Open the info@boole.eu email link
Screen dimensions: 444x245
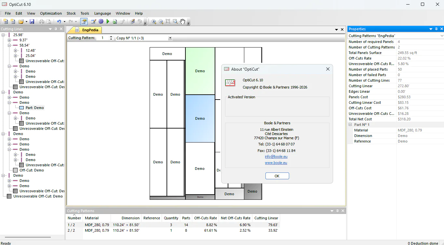tap(276, 157)
